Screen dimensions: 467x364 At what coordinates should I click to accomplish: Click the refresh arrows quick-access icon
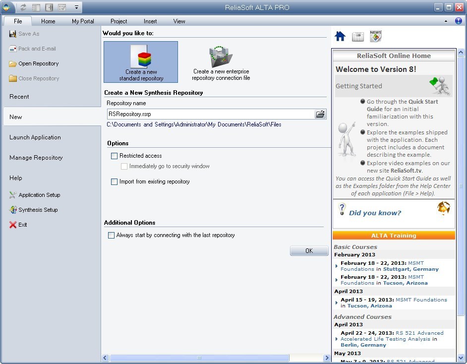pyautogui.click(x=23, y=7)
